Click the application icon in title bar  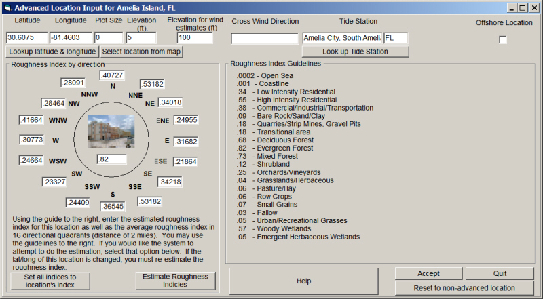[8, 7]
